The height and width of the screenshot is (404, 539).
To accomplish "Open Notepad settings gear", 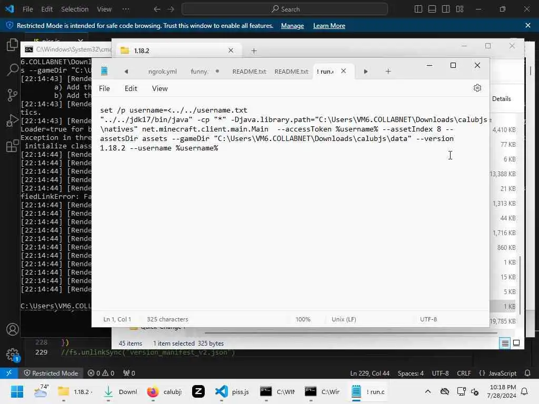I will point(477,88).
